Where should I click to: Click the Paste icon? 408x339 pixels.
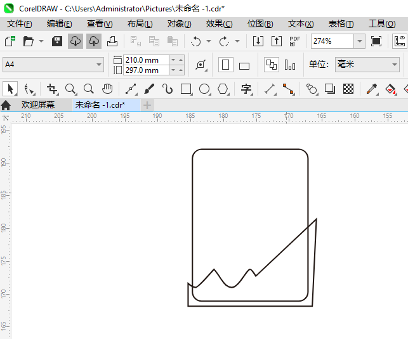pyautogui.click(x=173, y=41)
